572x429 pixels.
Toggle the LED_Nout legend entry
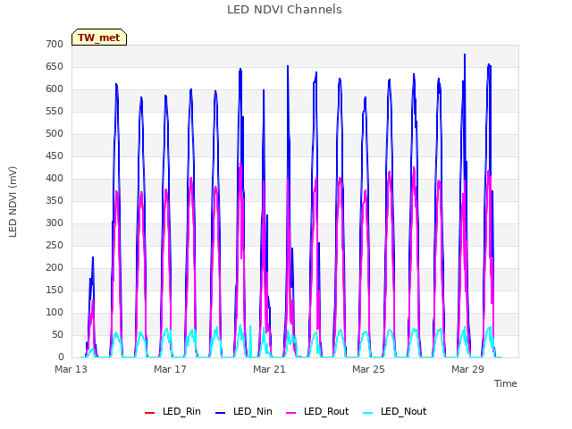(x=395, y=411)
